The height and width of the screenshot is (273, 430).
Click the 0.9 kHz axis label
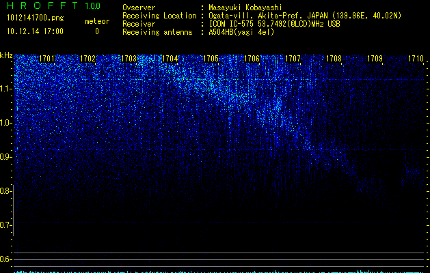point(6,157)
